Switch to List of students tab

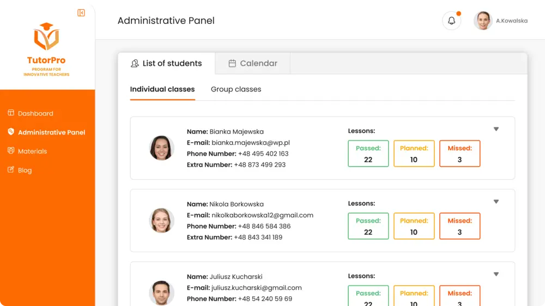[x=166, y=63]
